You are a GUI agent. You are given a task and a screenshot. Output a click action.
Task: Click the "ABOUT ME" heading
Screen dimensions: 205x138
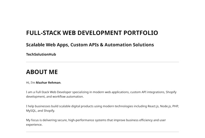tap(42, 72)
